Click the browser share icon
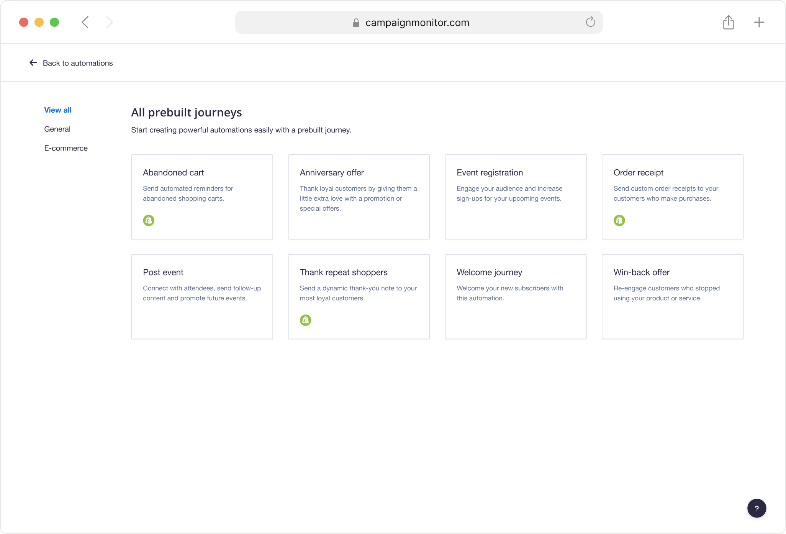 (728, 22)
